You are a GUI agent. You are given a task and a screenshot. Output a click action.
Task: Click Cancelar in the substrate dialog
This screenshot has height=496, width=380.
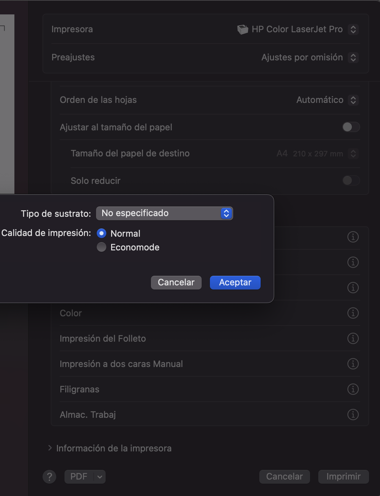tap(176, 282)
